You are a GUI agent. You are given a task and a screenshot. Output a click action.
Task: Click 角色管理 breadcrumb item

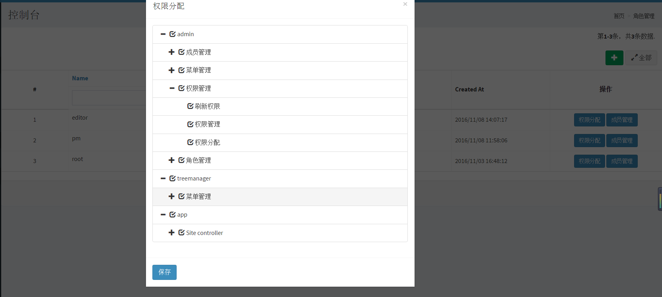pyautogui.click(x=644, y=16)
